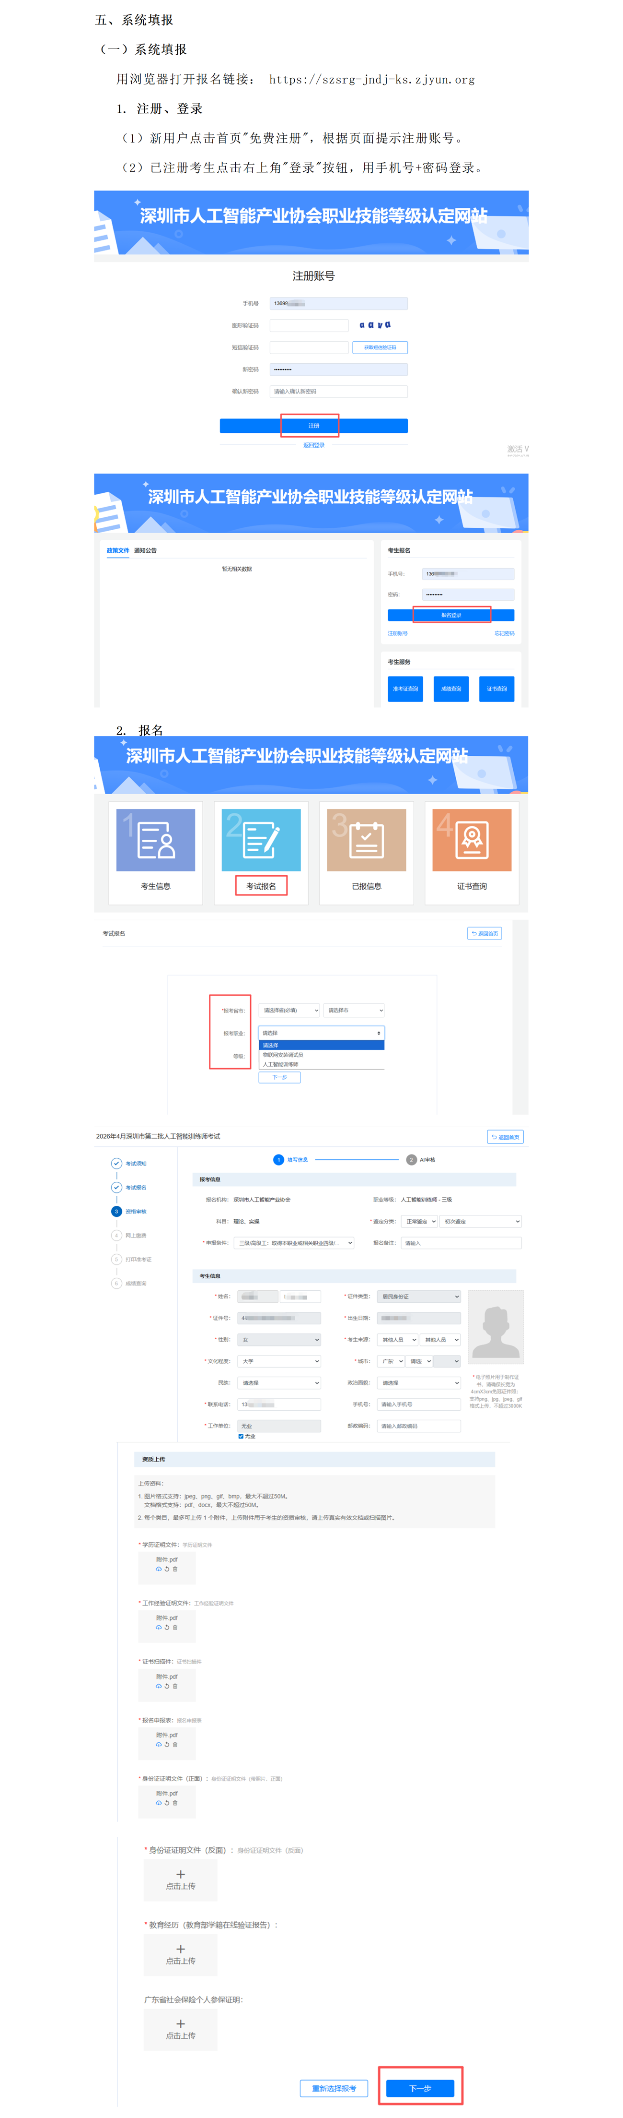Image resolution: width=623 pixels, height=2118 pixels.
Task: Open the 考生信息 card icon
Action: [x=155, y=839]
